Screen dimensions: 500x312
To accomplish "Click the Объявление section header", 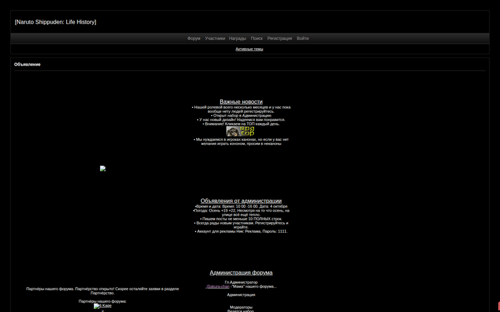I will pyautogui.click(x=27, y=64).
